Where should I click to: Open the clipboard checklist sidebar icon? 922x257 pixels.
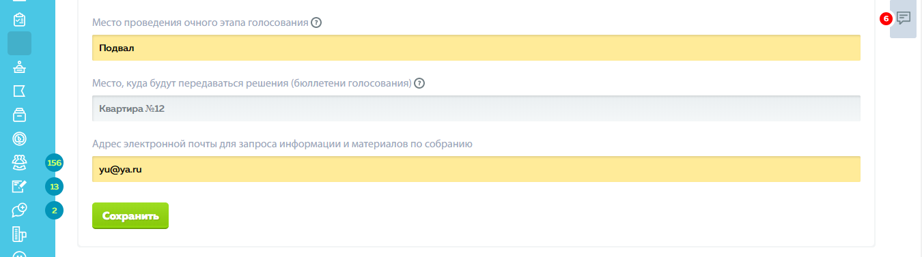click(x=19, y=19)
